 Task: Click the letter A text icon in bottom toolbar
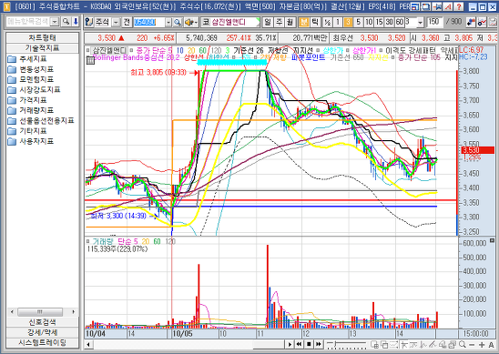491,345
